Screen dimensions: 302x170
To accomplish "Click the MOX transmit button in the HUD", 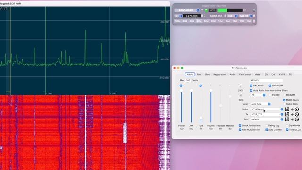I will point(212,10).
